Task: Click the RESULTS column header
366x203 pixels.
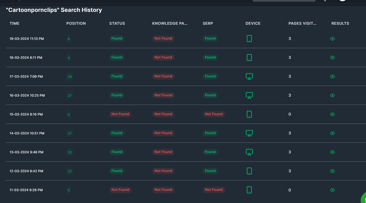Action: pos(340,23)
